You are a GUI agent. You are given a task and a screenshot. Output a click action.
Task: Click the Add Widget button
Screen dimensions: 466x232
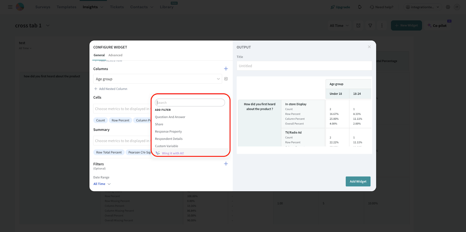358,181
